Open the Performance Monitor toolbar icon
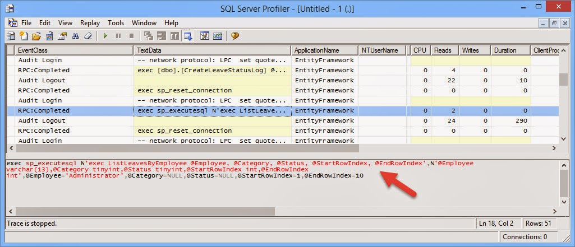575x247 pixels. tap(218, 36)
